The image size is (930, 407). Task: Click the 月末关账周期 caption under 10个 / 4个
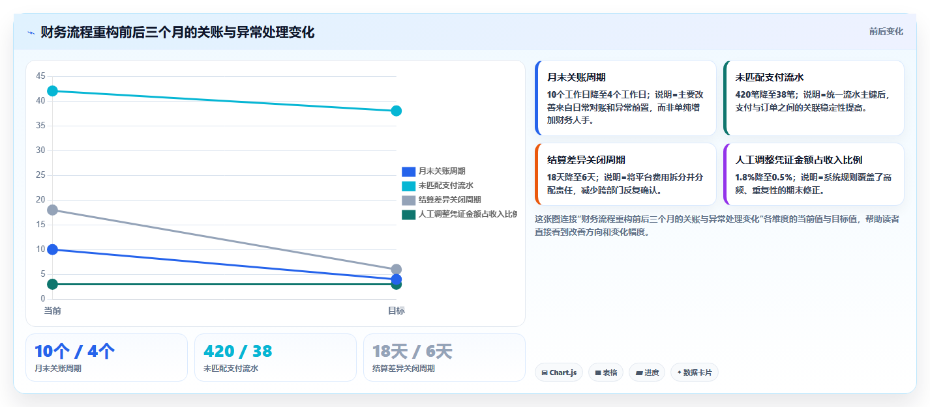coord(58,369)
